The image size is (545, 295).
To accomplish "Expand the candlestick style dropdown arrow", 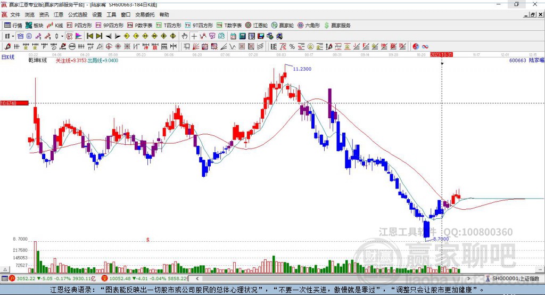I will [x=62, y=36].
